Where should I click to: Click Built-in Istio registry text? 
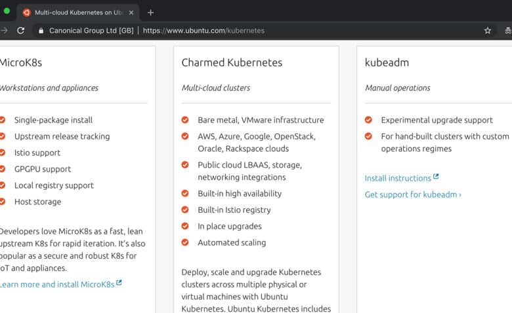click(x=234, y=210)
